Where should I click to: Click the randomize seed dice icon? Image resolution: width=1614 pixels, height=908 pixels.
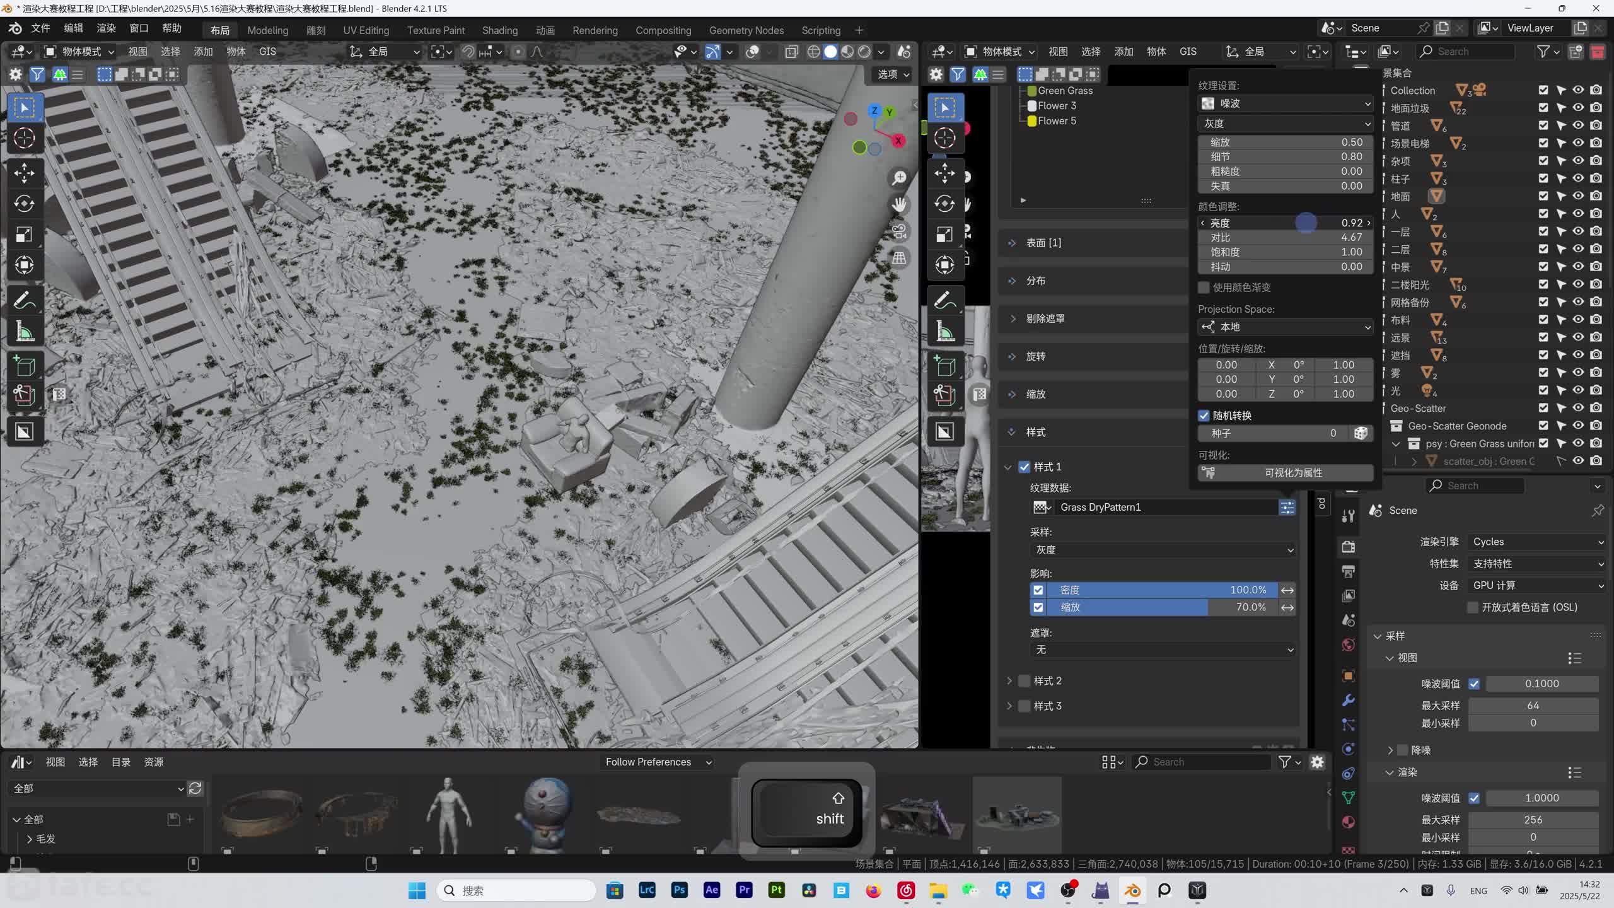coord(1360,433)
